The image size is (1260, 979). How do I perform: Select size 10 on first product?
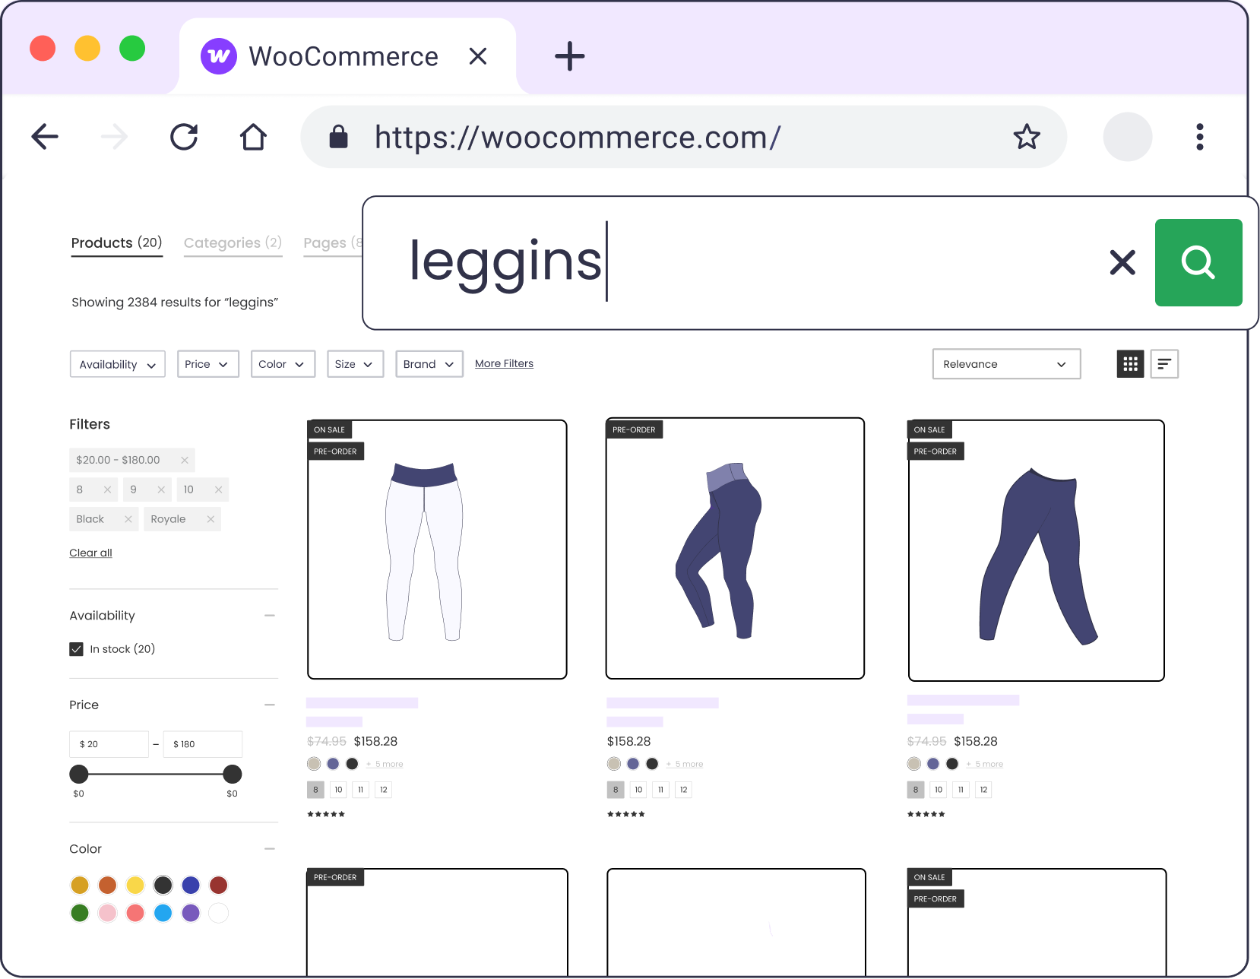click(x=338, y=790)
